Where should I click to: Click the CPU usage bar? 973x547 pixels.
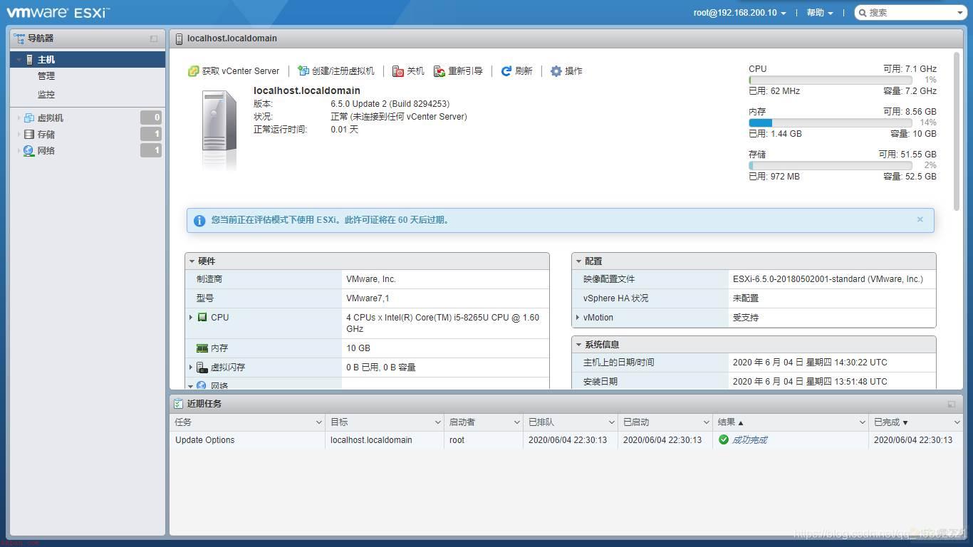pos(831,80)
